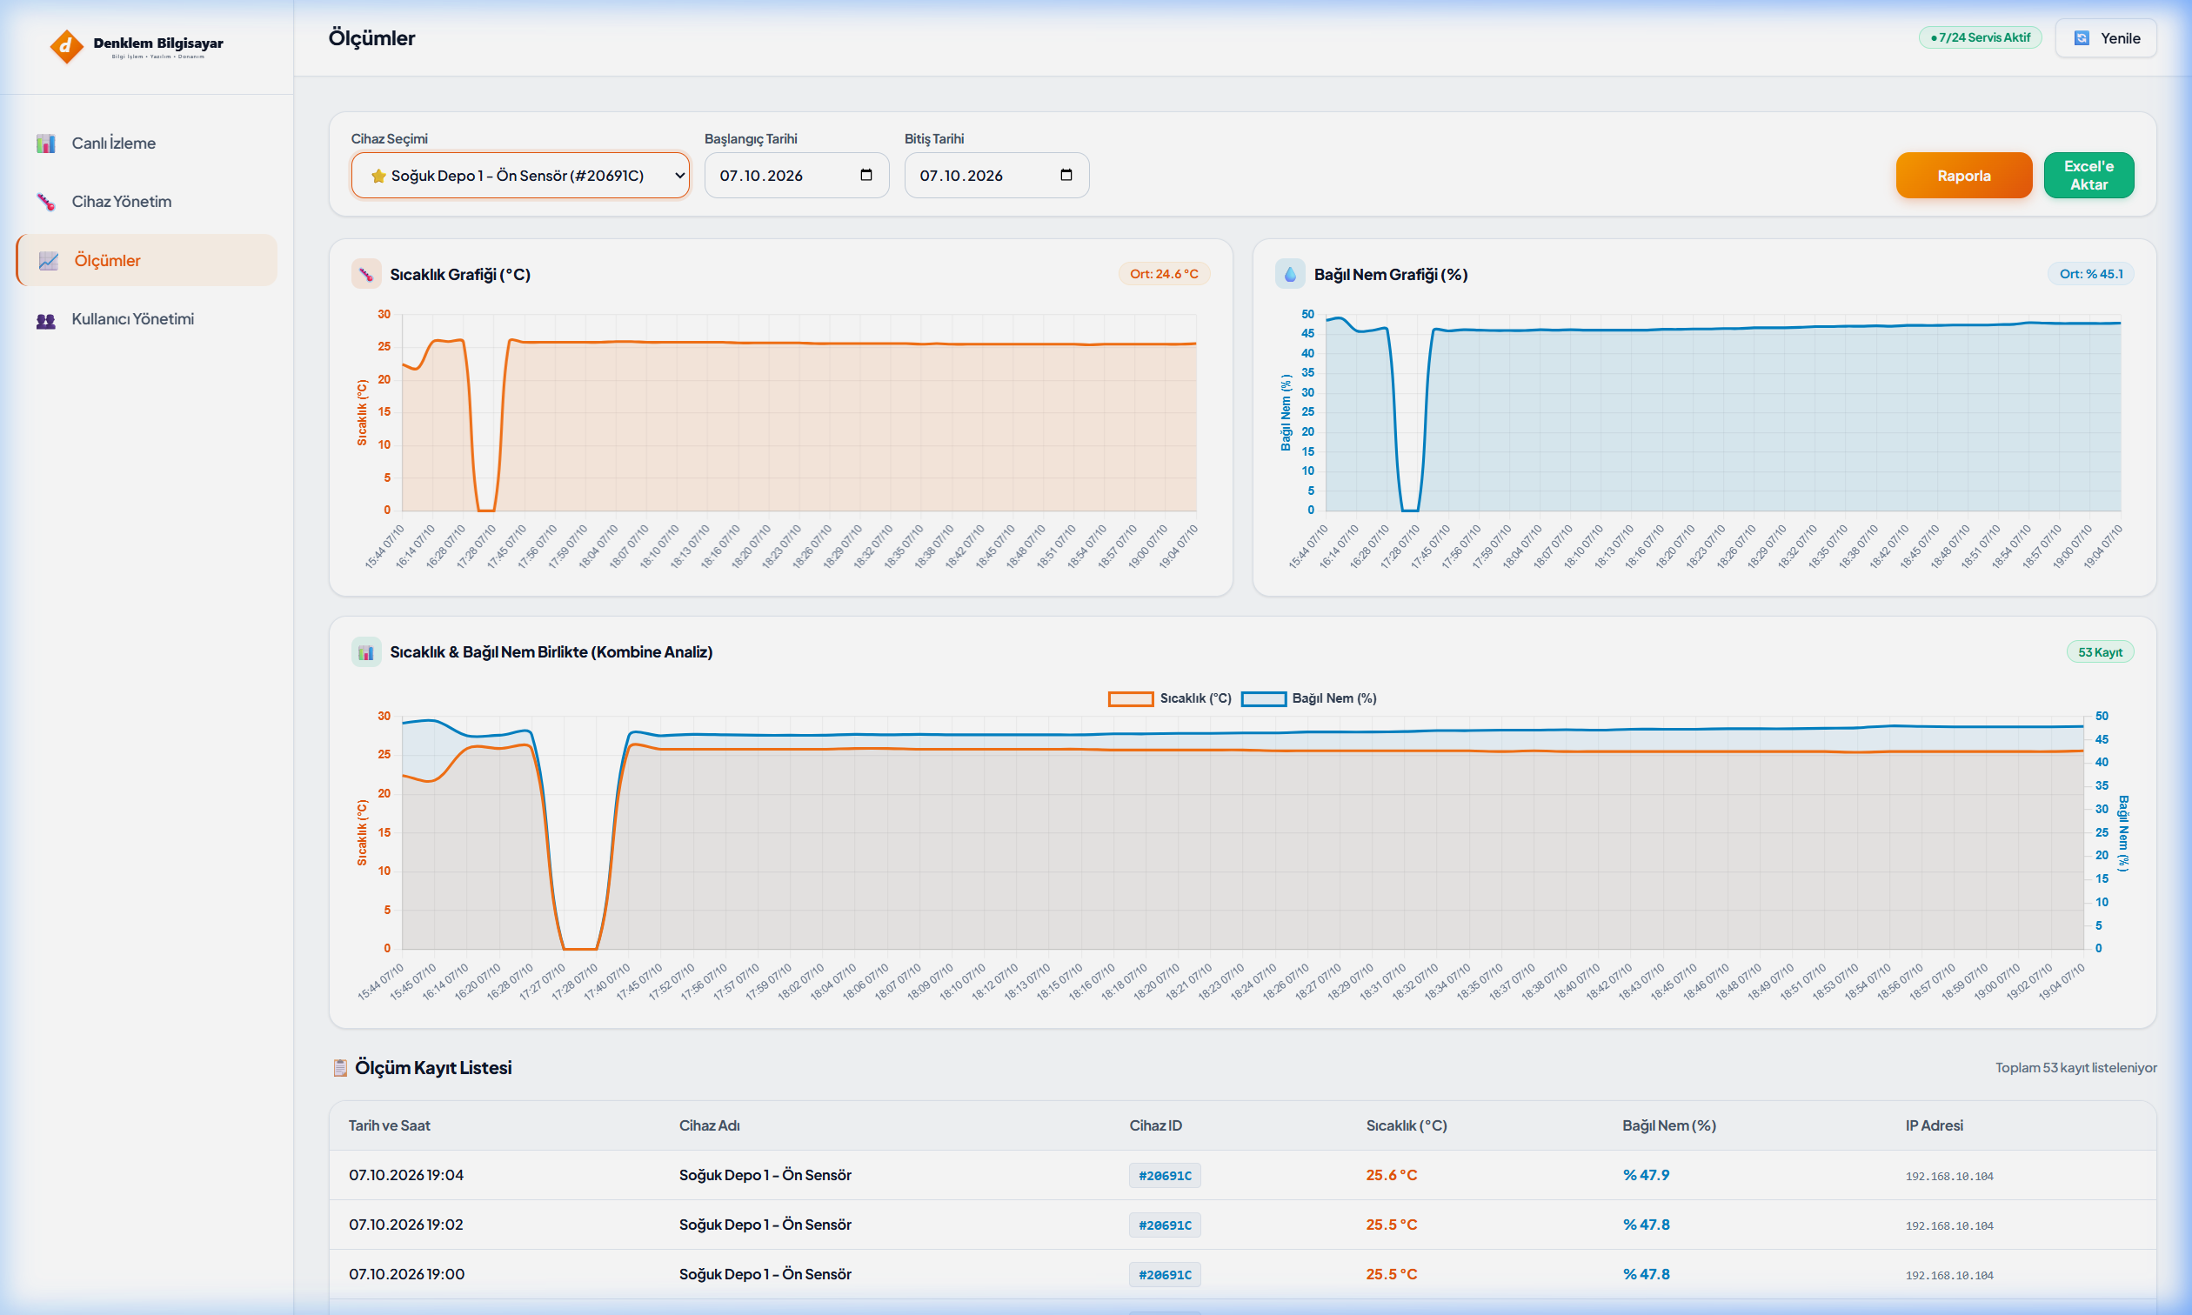Click the 7/24 Servis Aktif badge
The height and width of the screenshot is (1315, 2192).
pyautogui.click(x=1981, y=37)
